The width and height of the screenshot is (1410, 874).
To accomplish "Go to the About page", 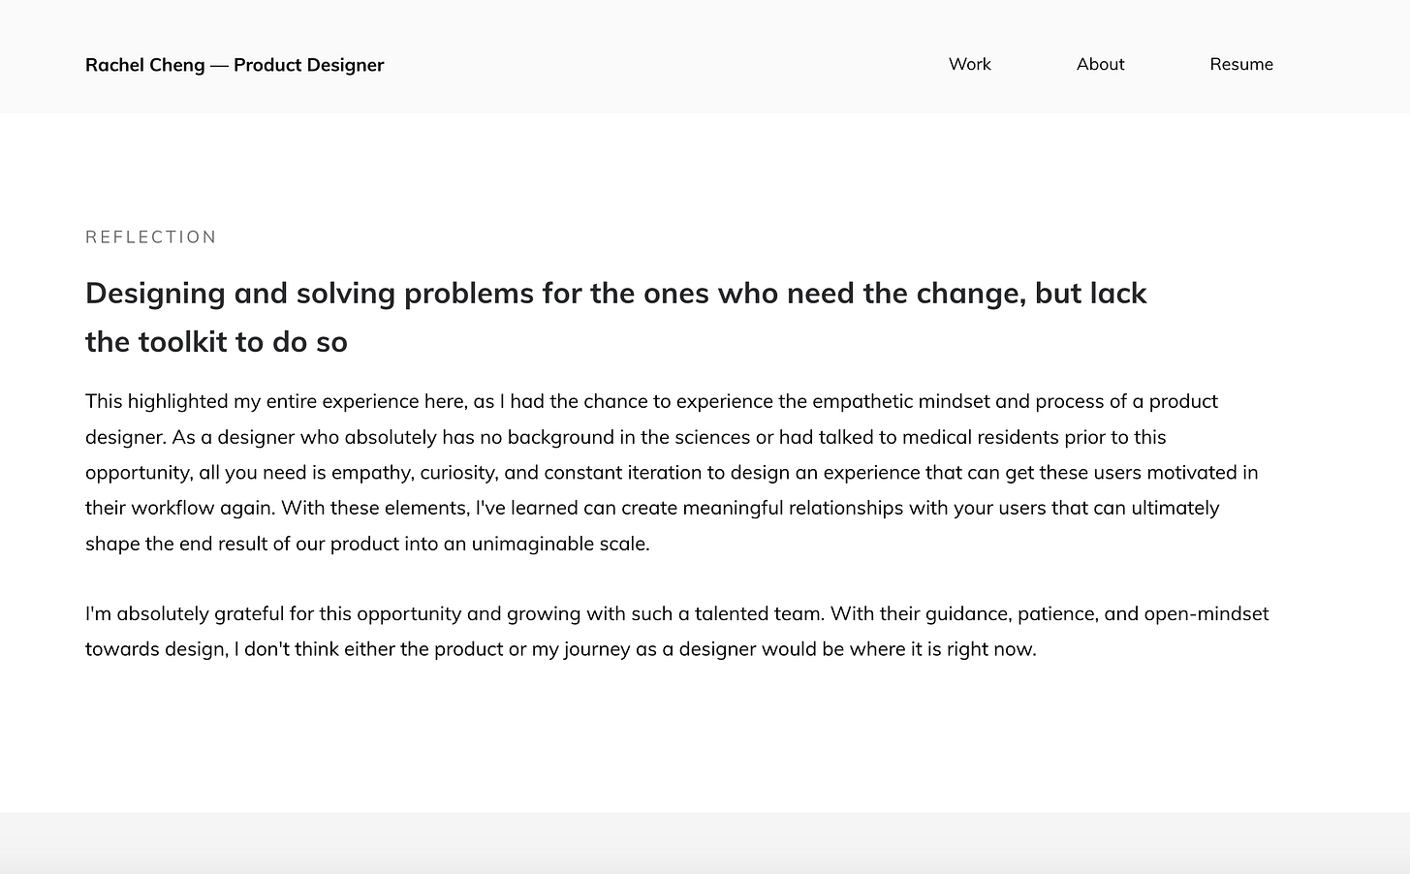I will pos(1100,64).
